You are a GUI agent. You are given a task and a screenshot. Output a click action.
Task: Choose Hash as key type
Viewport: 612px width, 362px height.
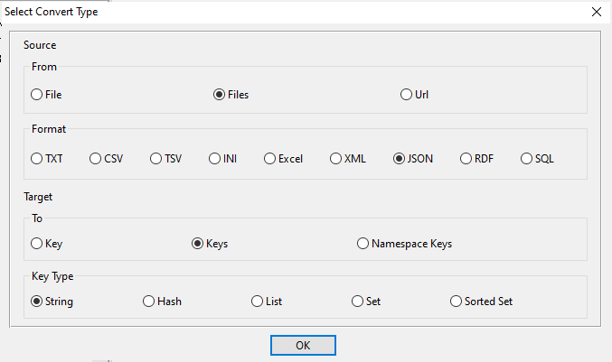(x=149, y=302)
